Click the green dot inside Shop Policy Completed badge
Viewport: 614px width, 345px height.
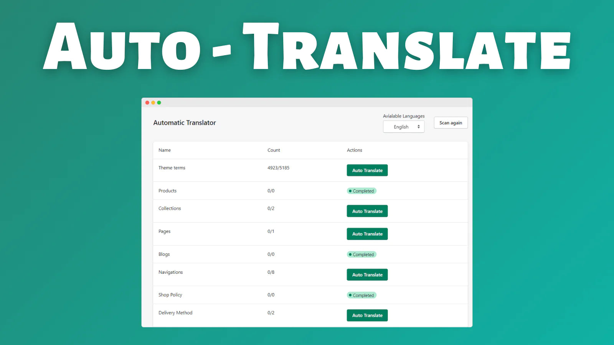pos(350,295)
